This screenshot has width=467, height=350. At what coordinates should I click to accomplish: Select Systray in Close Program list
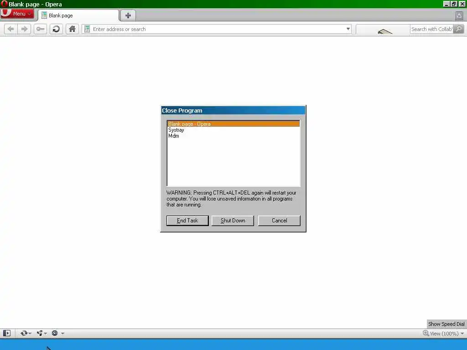[233, 130]
